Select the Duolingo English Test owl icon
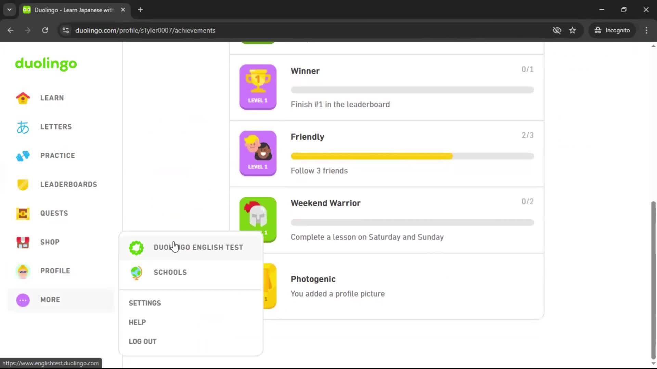657x369 pixels. [x=136, y=247]
